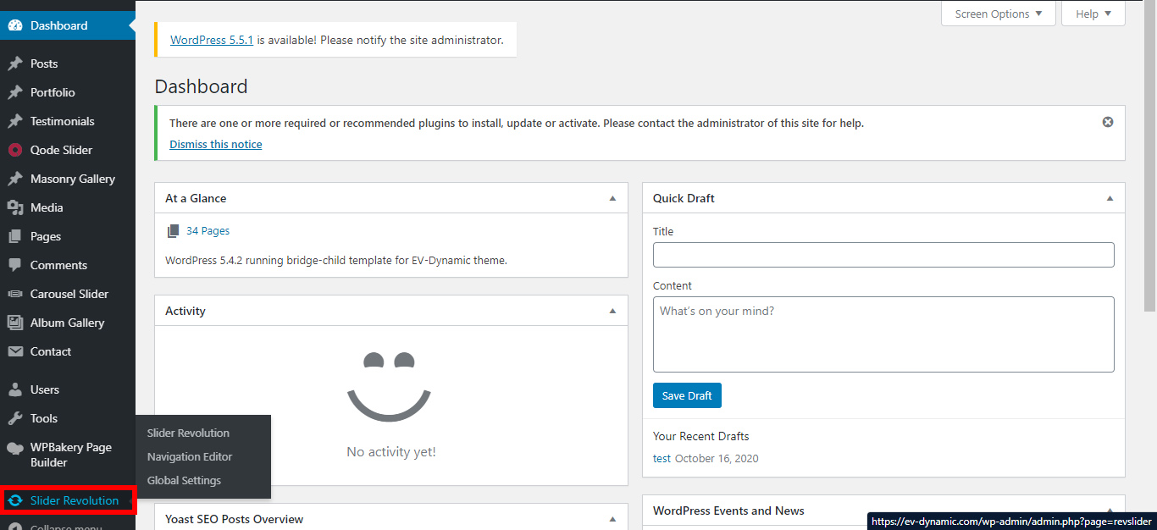Click the No activity yet text
Image resolution: width=1157 pixels, height=530 pixels.
[391, 452]
